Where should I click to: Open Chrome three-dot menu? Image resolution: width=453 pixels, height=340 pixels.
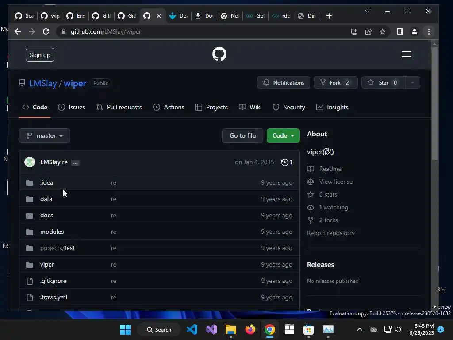tap(429, 31)
